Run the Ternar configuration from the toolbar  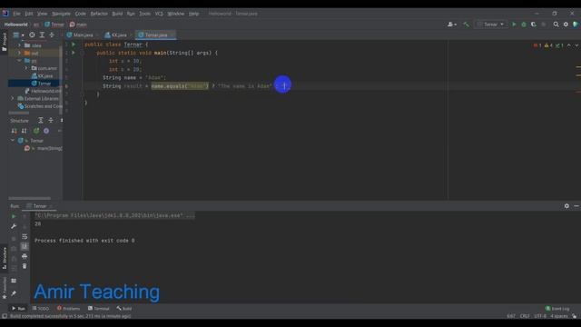514,25
